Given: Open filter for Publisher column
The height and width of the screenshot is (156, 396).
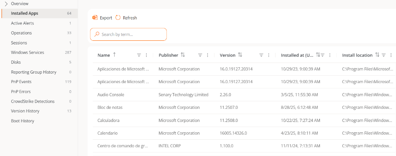Looking at the screenshot, I should pyautogui.click(x=200, y=55).
